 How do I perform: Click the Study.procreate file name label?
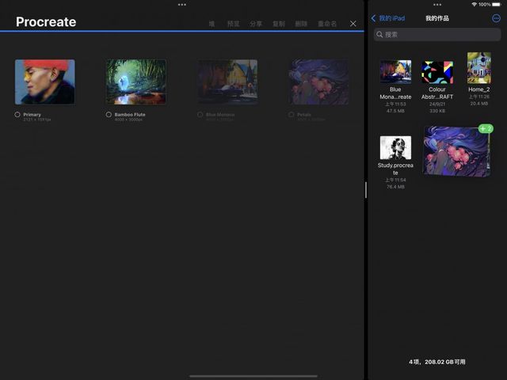pyautogui.click(x=395, y=169)
